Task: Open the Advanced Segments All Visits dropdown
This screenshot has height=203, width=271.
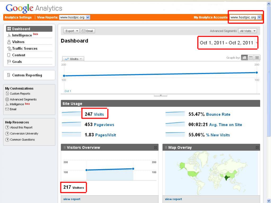Action: pyautogui.click(x=247, y=31)
